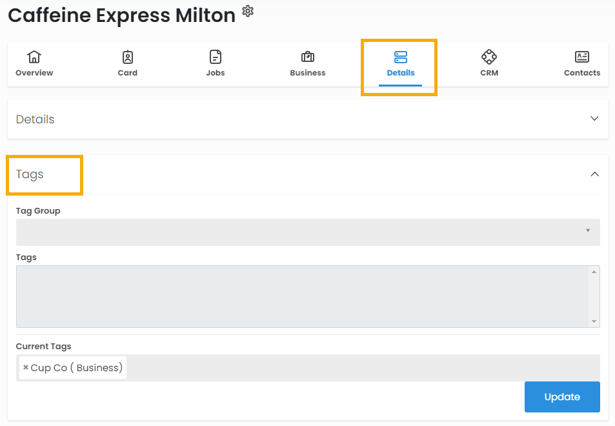This screenshot has width=615, height=426.
Task: Select the Cup Co ( Business) tag chip
Action: 76,368
